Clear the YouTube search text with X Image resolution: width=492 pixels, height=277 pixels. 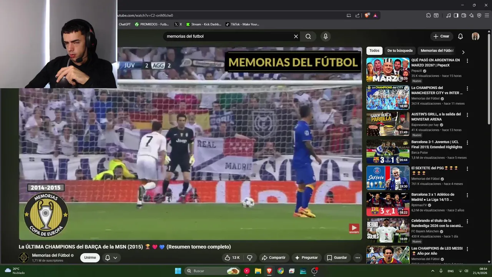(296, 37)
